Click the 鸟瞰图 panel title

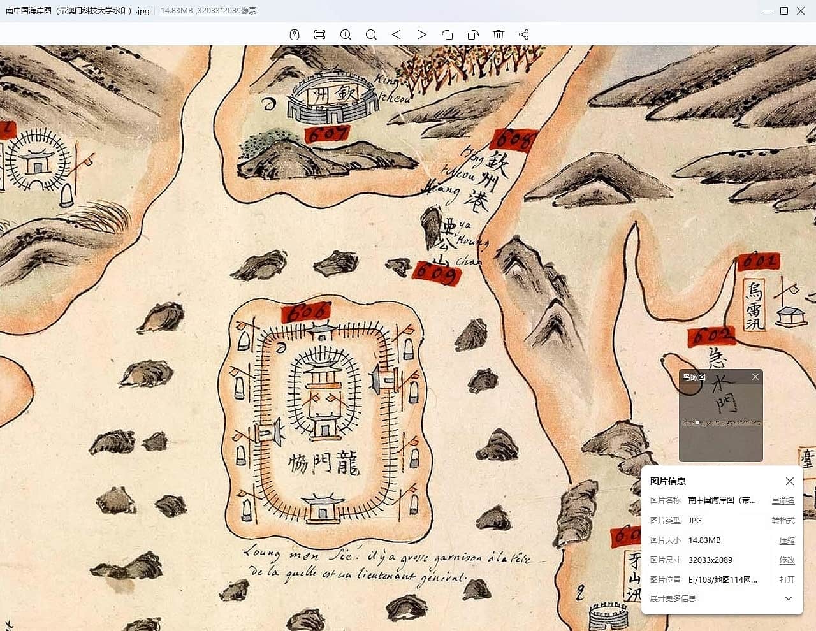click(x=694, y=377)
